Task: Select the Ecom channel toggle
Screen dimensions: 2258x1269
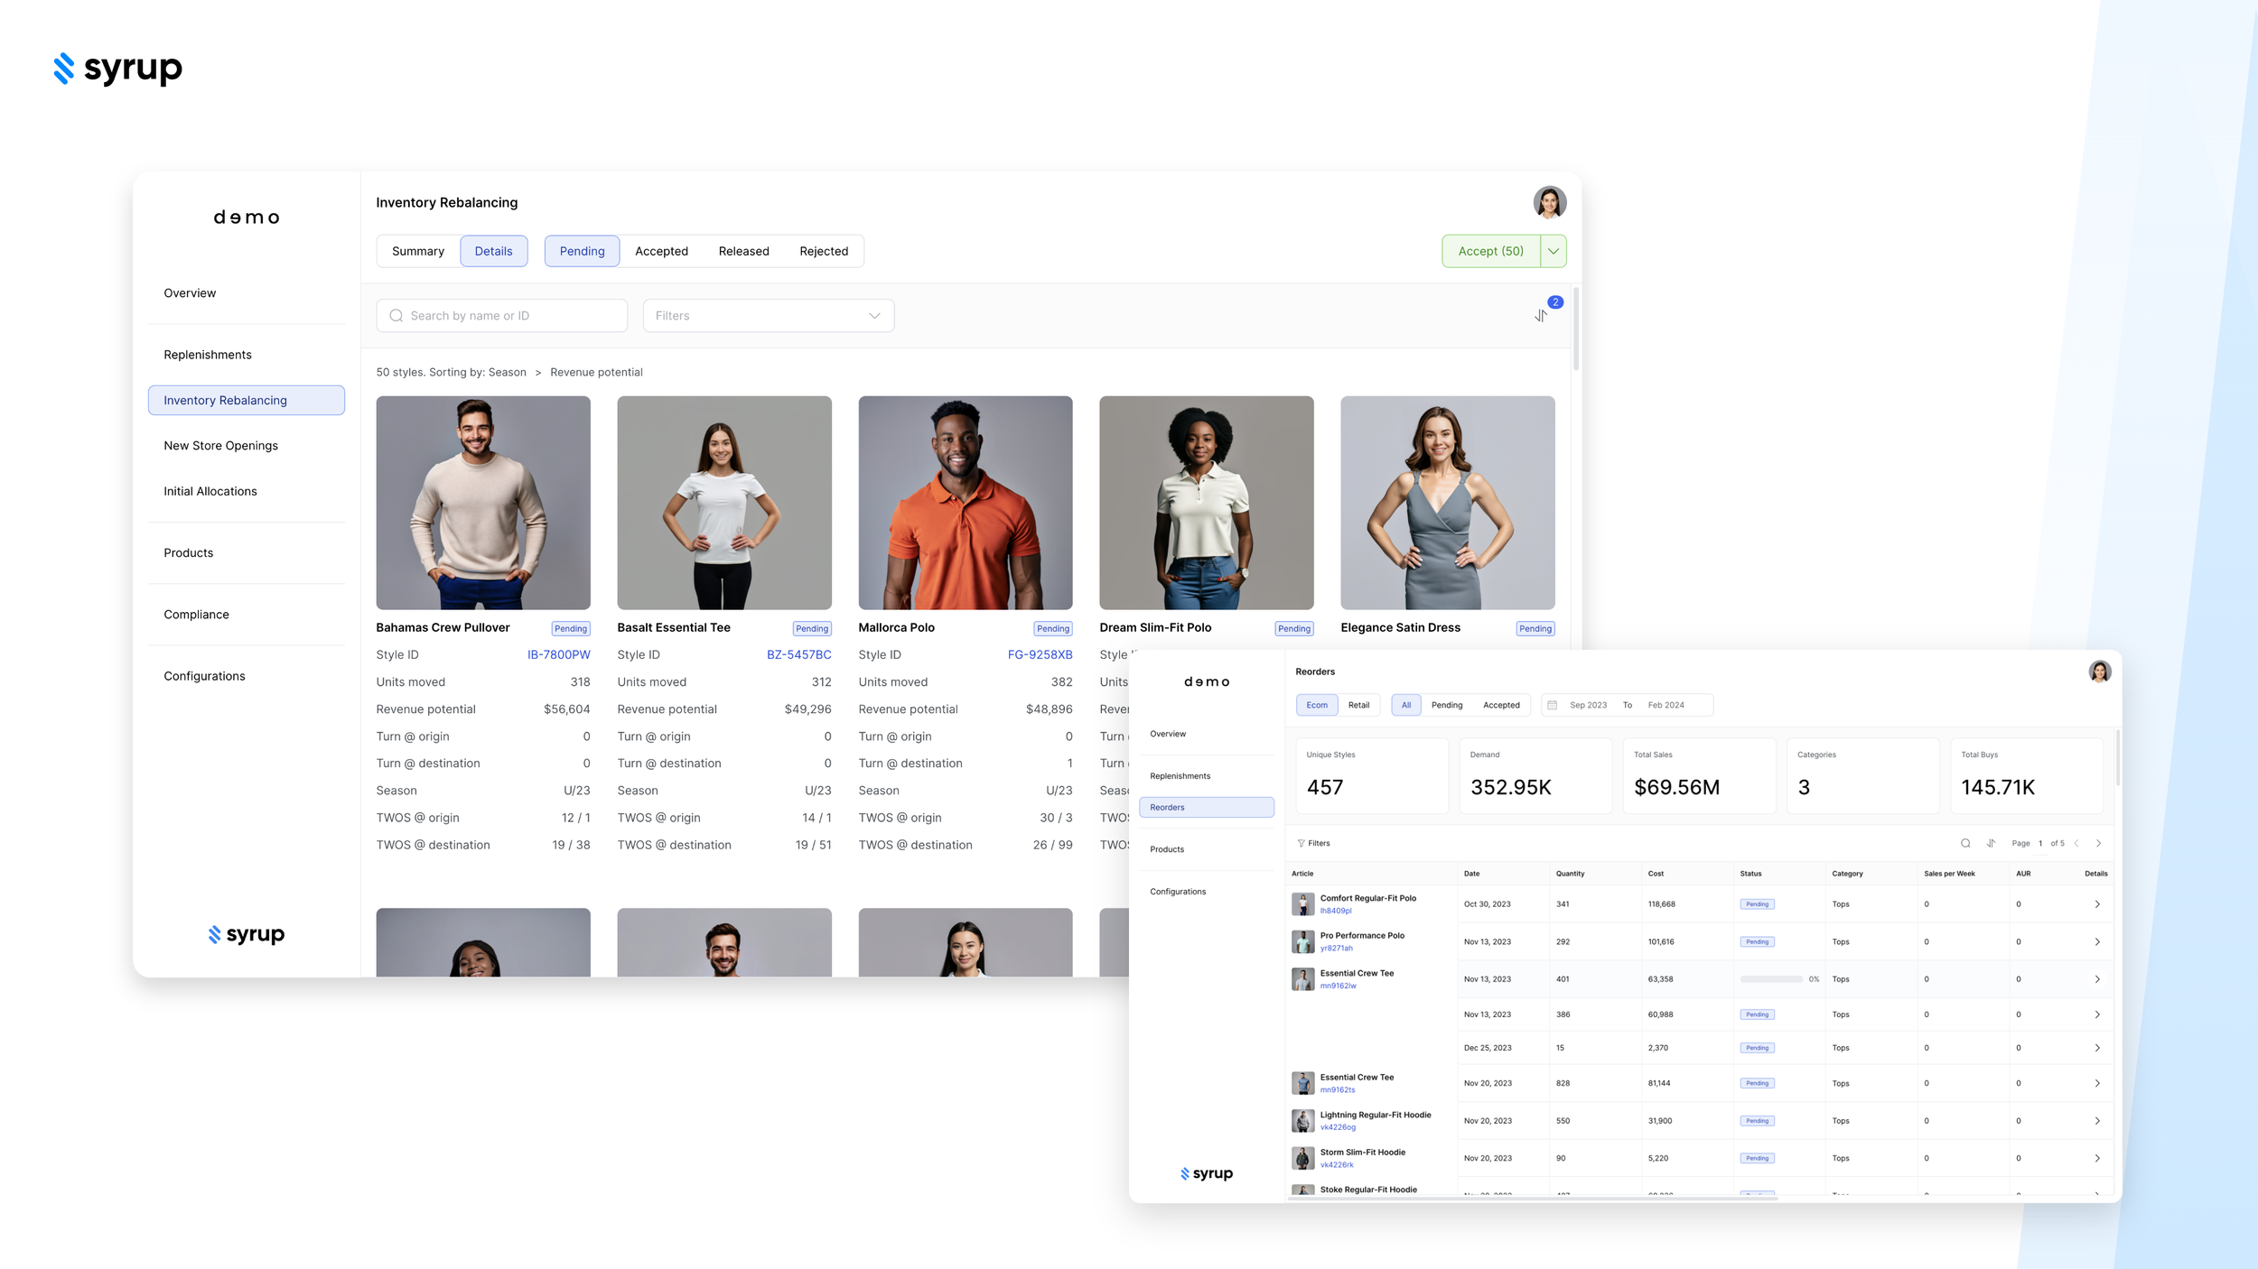Action: coord(1317,705)
